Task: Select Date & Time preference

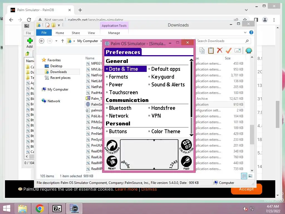Action: coord(126,69)
